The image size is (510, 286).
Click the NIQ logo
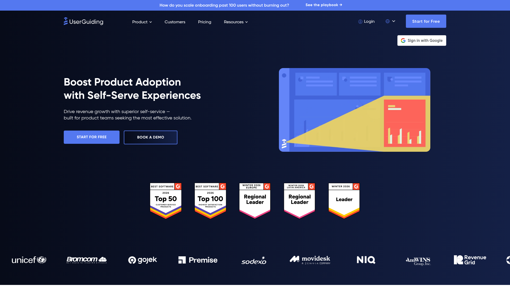pyautogui.click(x=366, y=260)
